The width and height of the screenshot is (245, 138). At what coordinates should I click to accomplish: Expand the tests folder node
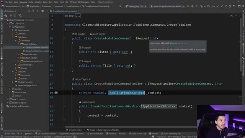7,99
